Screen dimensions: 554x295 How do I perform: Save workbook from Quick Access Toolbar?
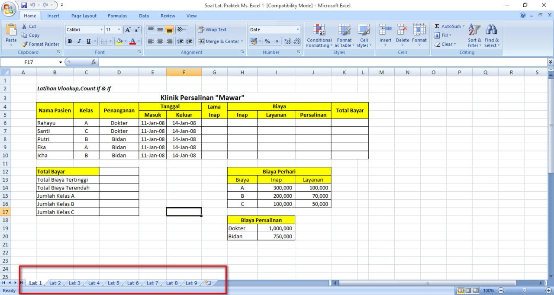[24, 5]
